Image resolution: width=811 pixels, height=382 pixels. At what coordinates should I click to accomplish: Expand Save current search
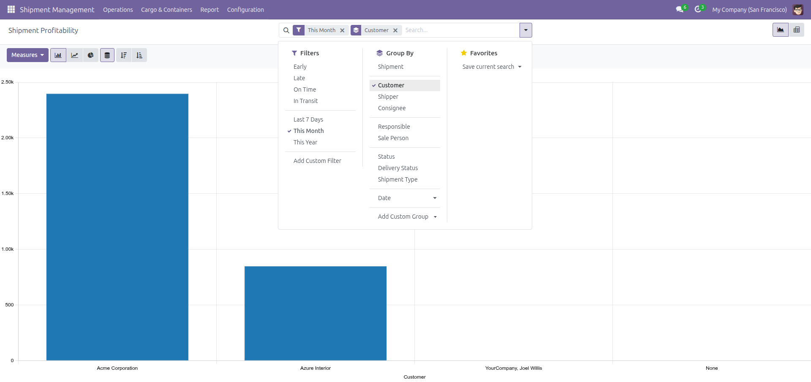pos(492,67)
